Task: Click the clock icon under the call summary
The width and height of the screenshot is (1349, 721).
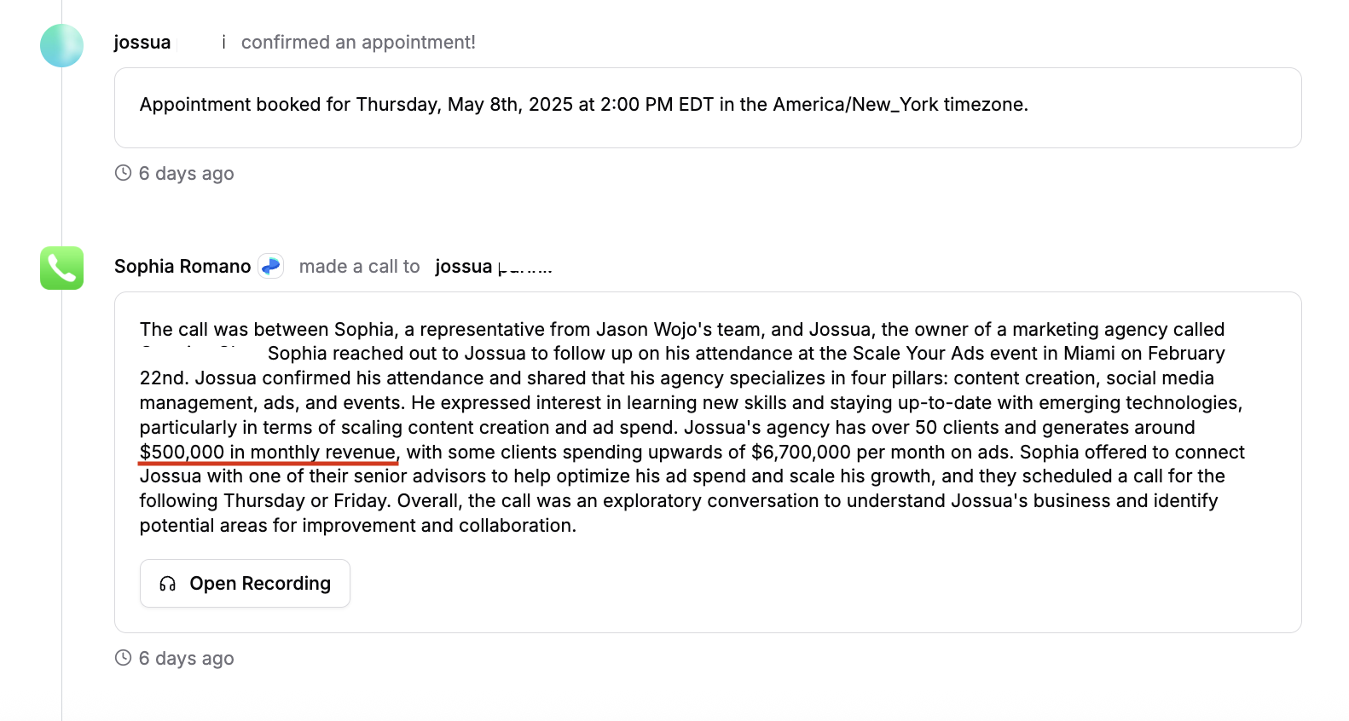Action: [x=124, y=658]
